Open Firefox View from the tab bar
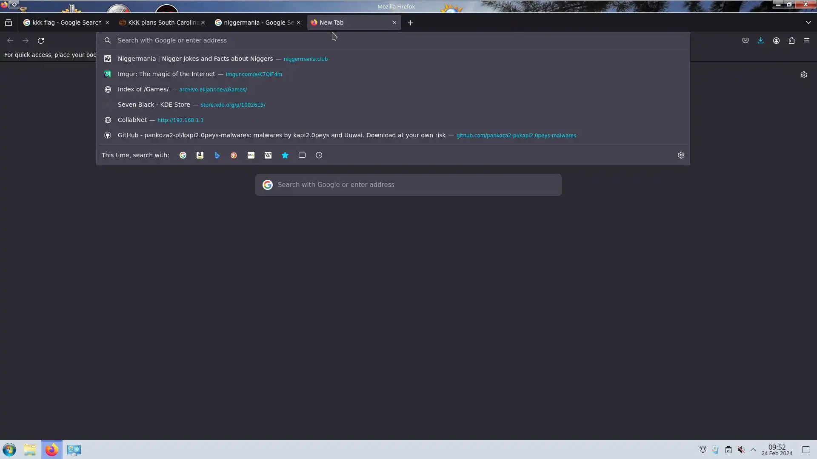Screen dimensions: 817x459 9,23
